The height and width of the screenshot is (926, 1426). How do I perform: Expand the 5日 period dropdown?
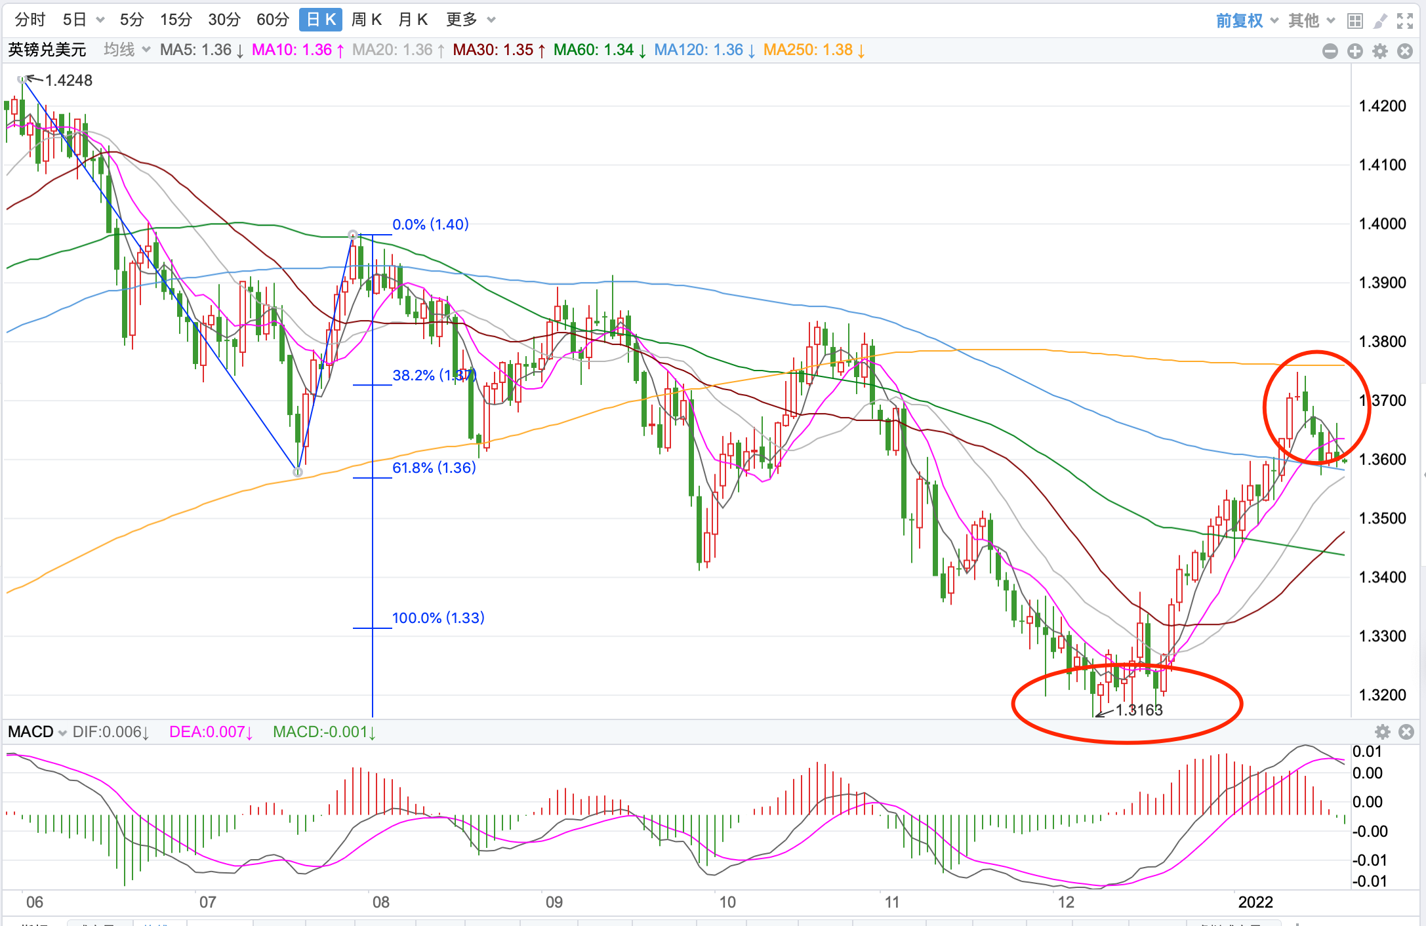pyautogui.click(x=83, y=20)
